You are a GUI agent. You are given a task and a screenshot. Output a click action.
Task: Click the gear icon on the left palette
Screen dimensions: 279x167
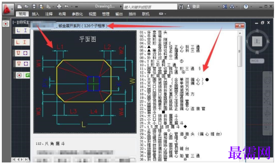[x=5, y=24]
